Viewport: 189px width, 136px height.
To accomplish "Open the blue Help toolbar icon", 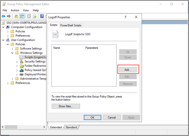I will [x=42, y=16].
